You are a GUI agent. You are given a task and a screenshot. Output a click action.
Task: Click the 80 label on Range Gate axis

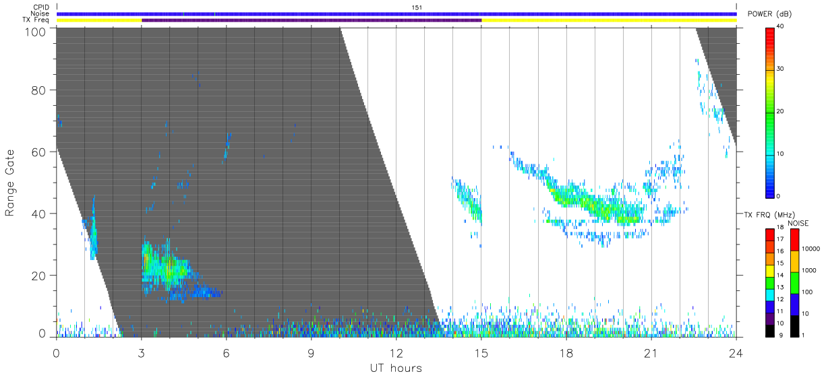pos(40,90)
